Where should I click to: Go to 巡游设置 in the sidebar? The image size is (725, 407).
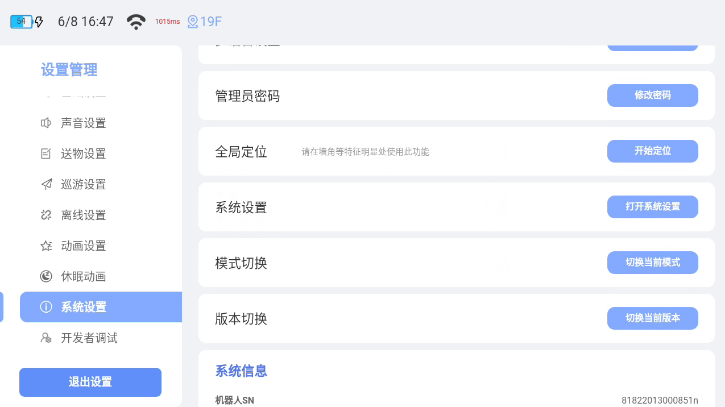click(x=84, y=184)
